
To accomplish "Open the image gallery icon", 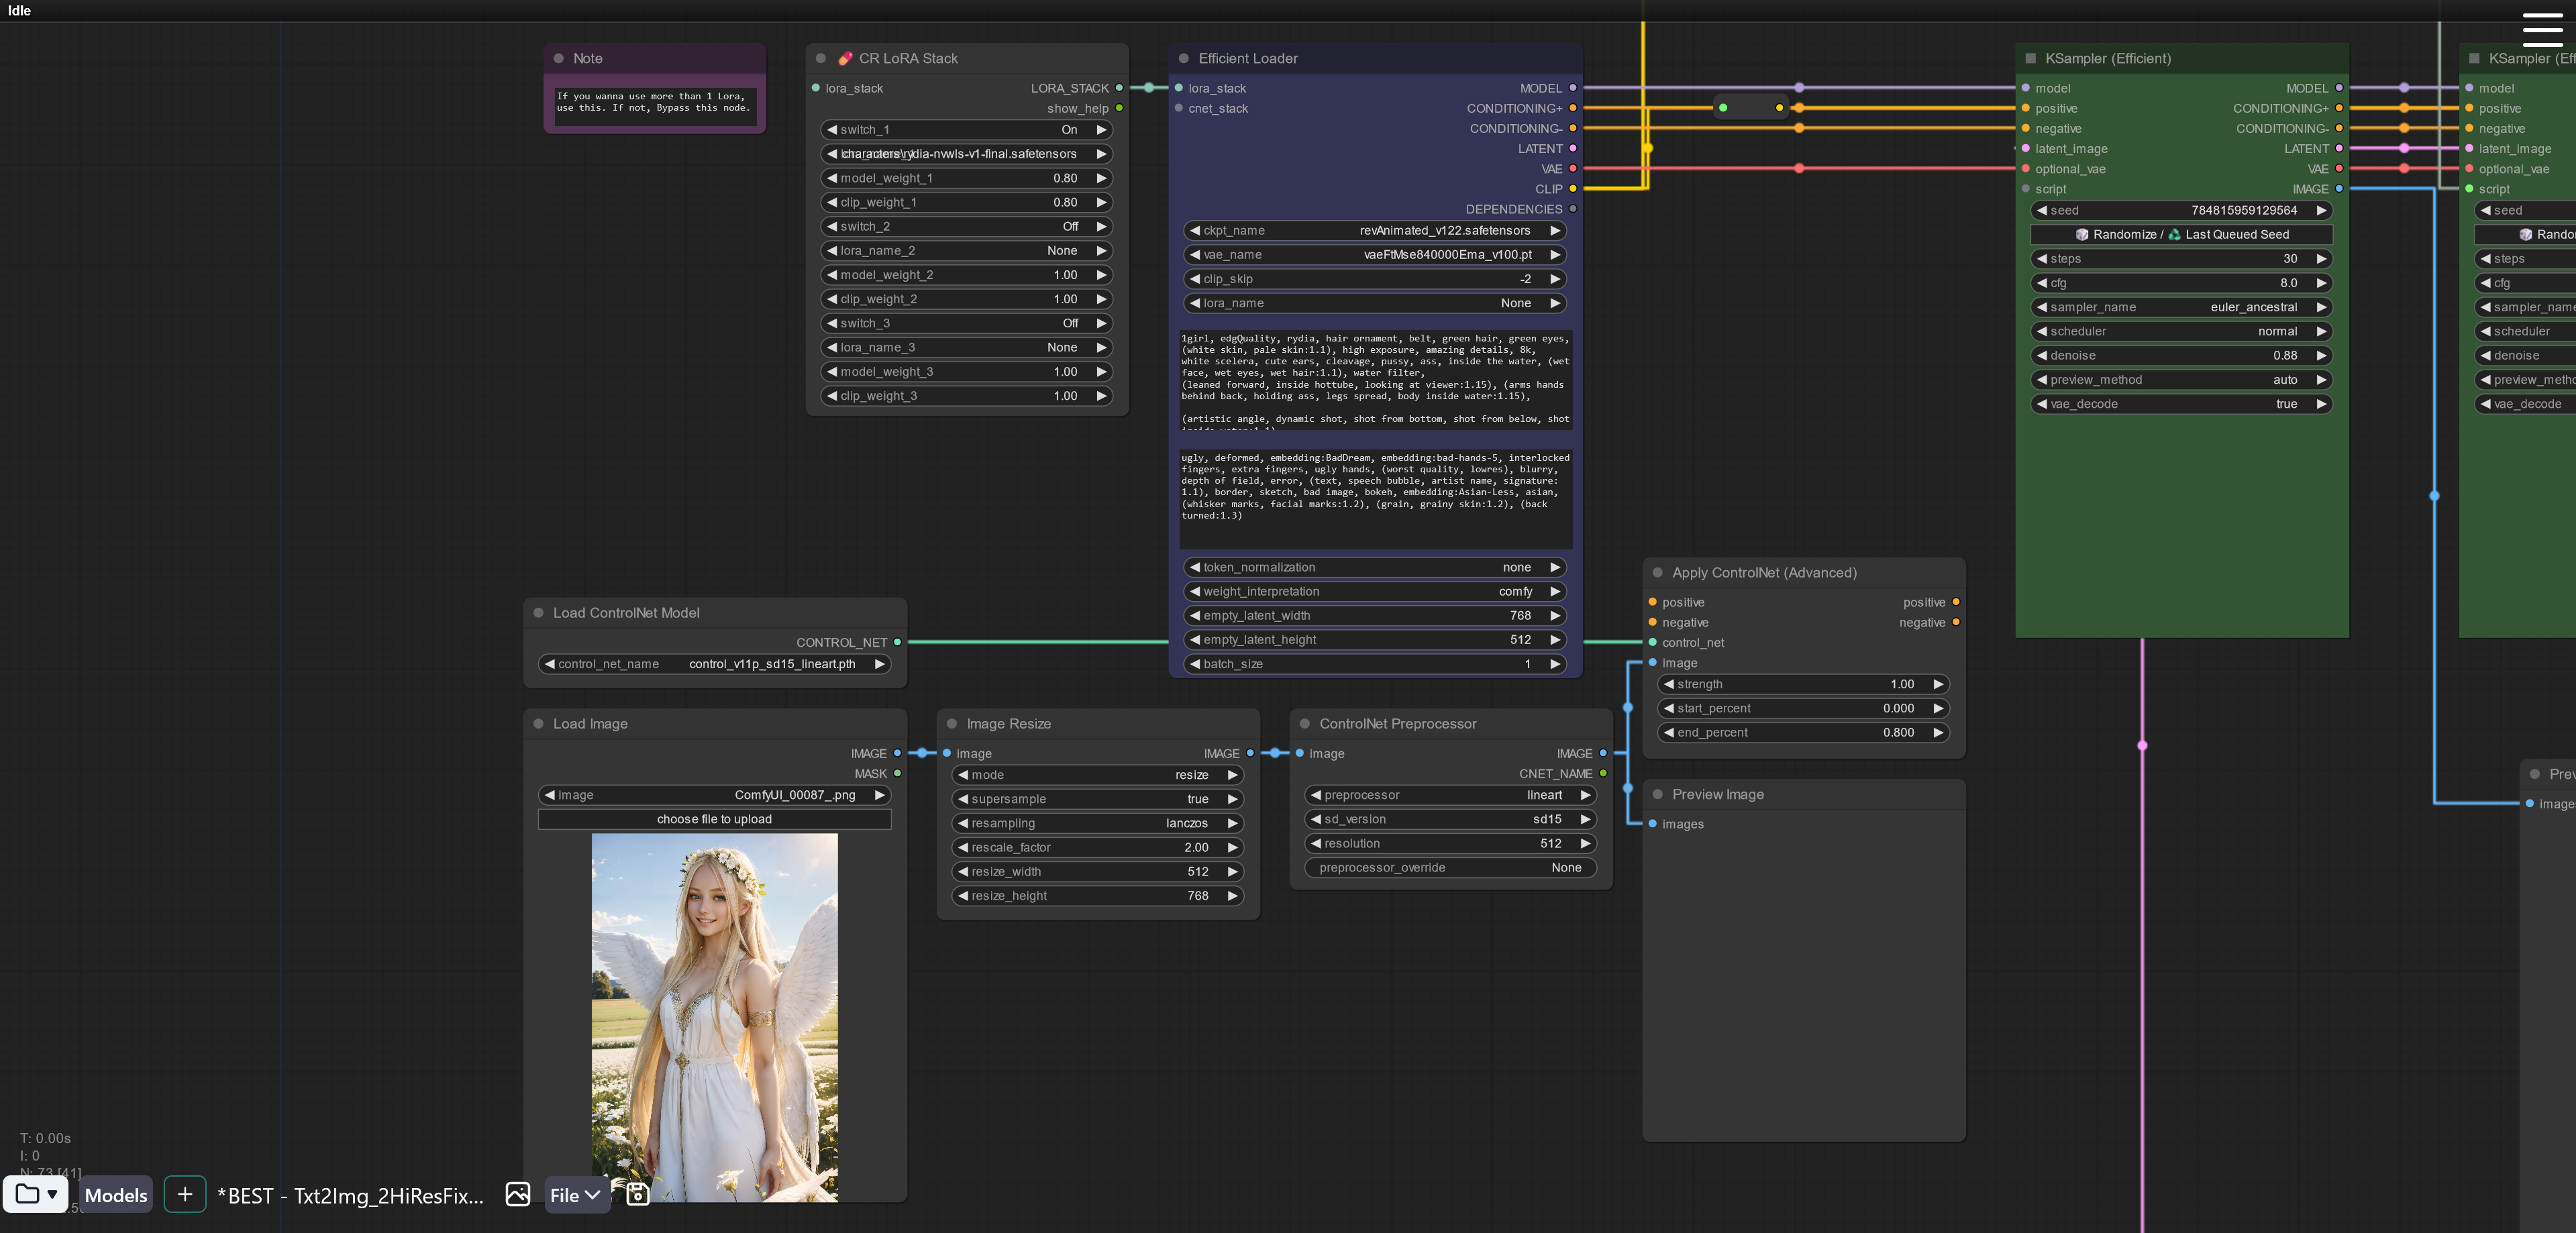I will point(518,1194).
